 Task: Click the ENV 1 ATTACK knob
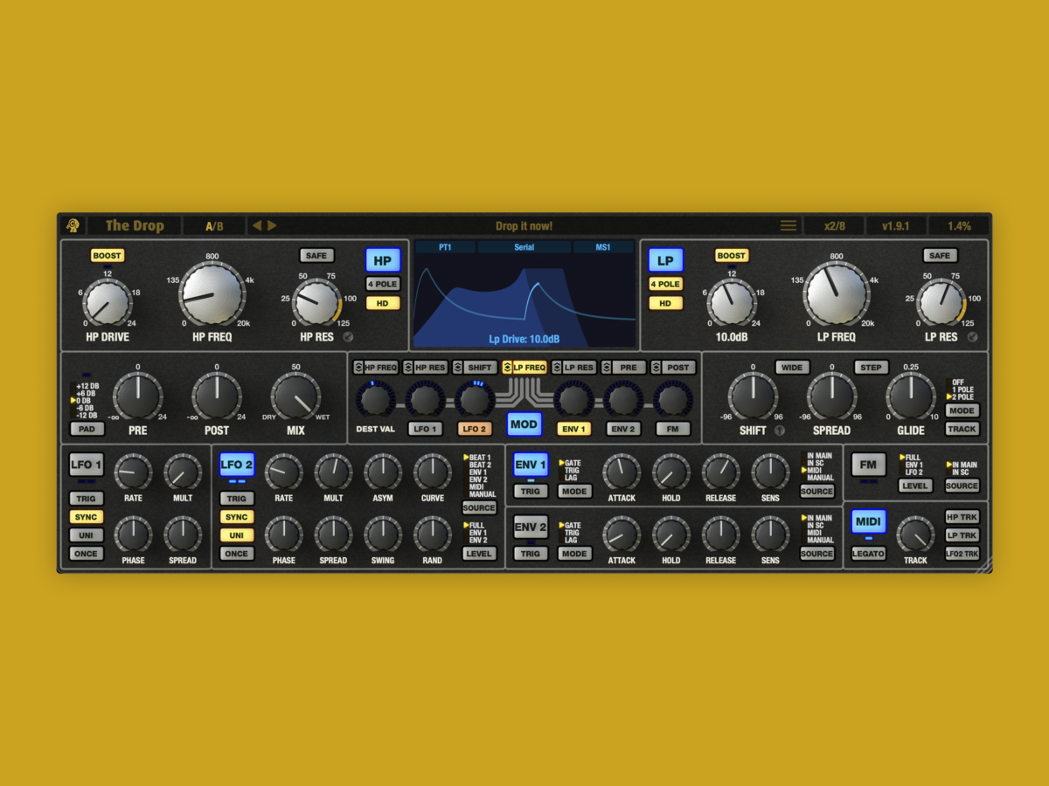[x=622, y=472]
